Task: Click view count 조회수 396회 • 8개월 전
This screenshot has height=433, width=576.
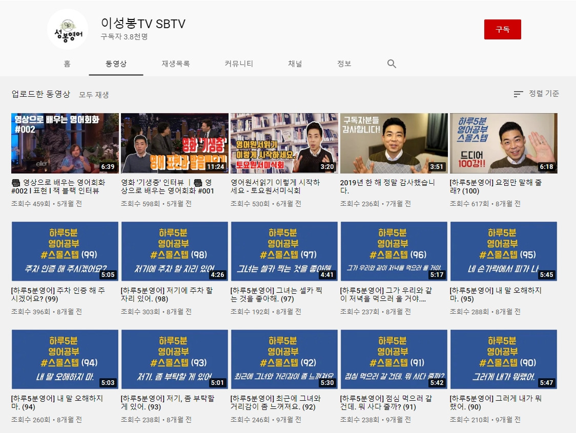Action: coord(47,312)
